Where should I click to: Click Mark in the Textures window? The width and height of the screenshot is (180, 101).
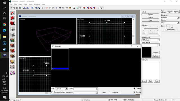coord(104,92)
